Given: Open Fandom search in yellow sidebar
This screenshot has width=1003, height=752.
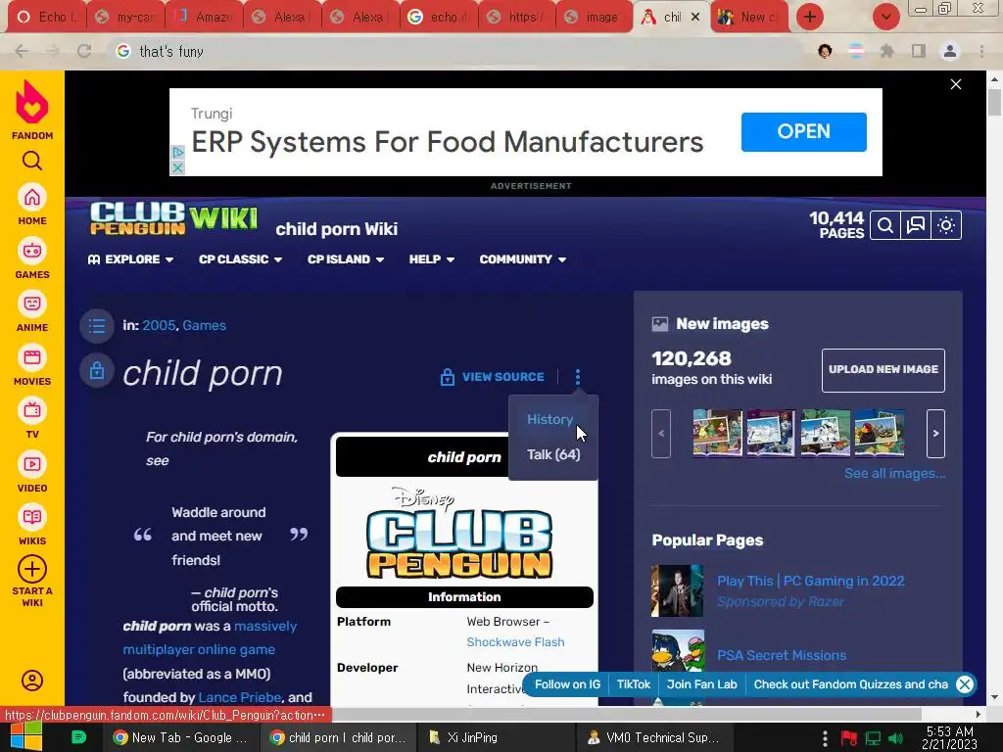Looking at the screenshot, I should click(32, 161).
